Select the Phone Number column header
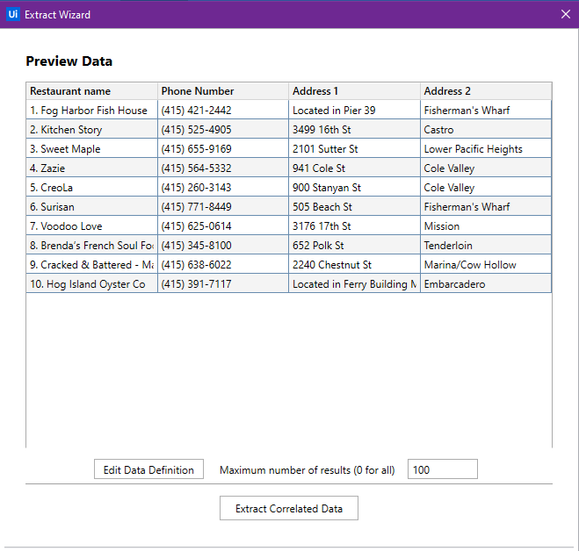The width and height of the screenshot is (579, 551). [223, 91]
